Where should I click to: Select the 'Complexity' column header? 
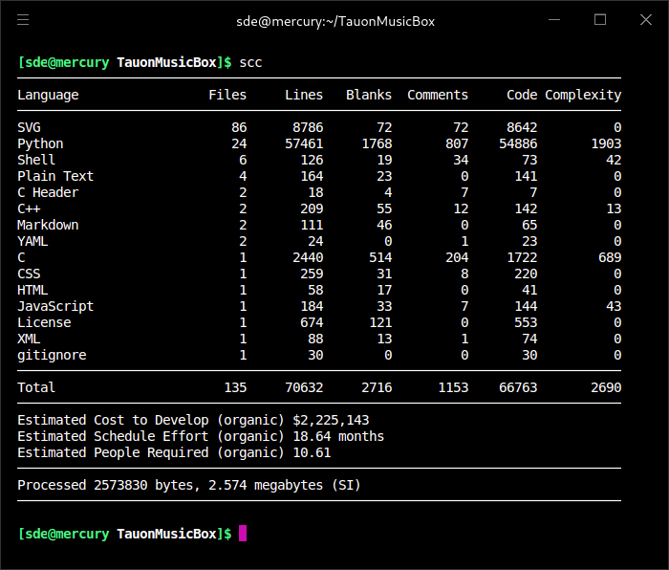click(583, 95)
